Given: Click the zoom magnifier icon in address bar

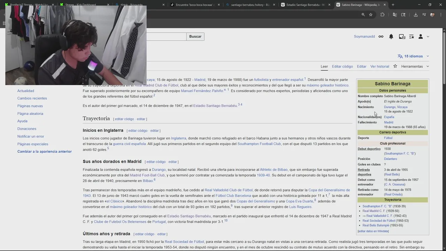Looking at the screenshot, I should (363, 15).
